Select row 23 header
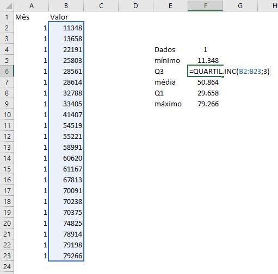 [7, 256]
